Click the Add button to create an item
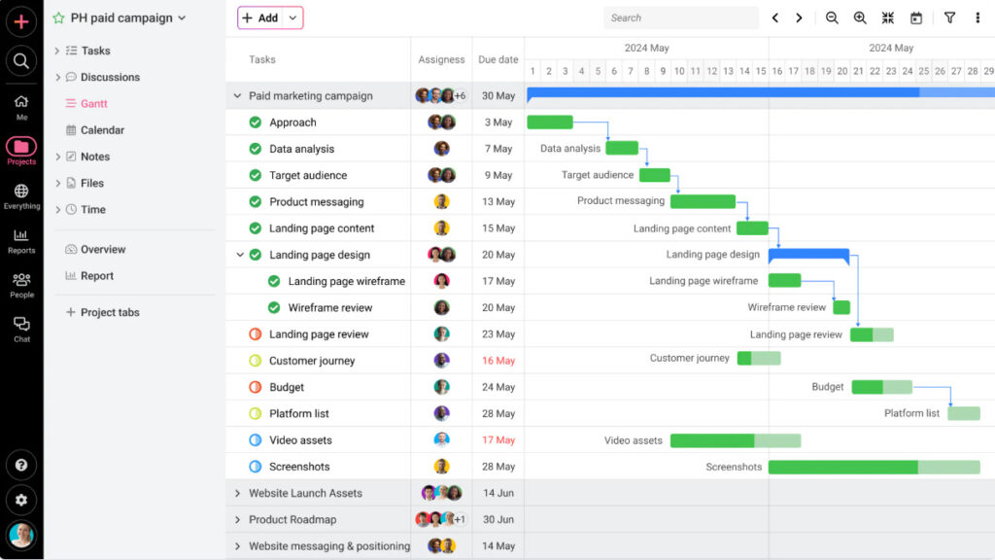Screen dimensions: 995x560 pos(262,17)
